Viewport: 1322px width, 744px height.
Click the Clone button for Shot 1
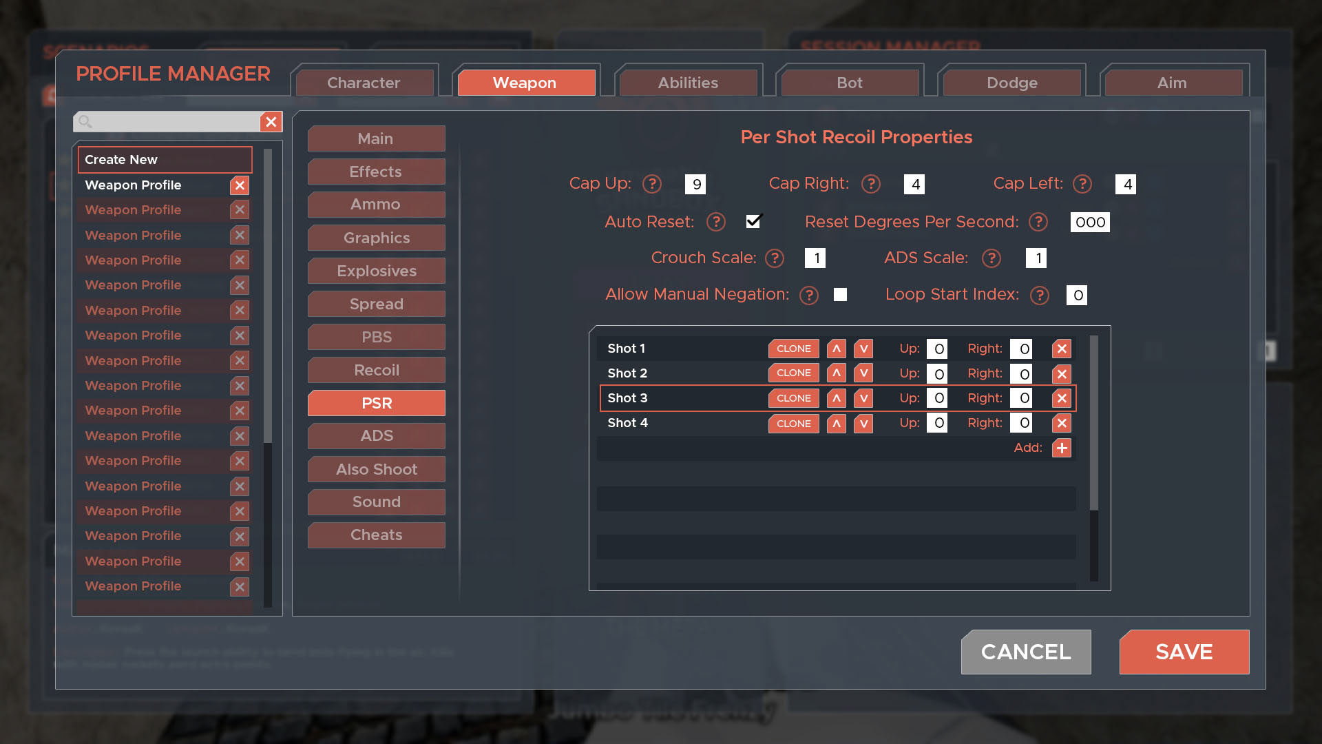[793, 348]
